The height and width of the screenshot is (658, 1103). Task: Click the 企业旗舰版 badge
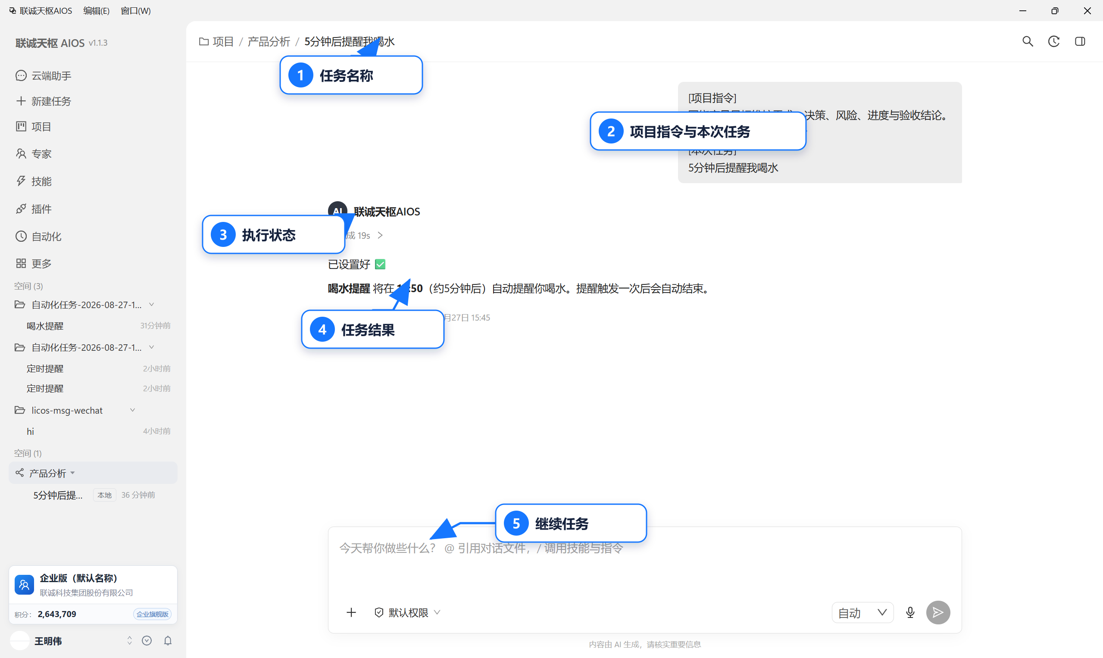[152, 614]
